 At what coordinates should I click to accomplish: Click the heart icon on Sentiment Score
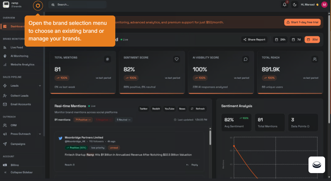tap(176, 59)
